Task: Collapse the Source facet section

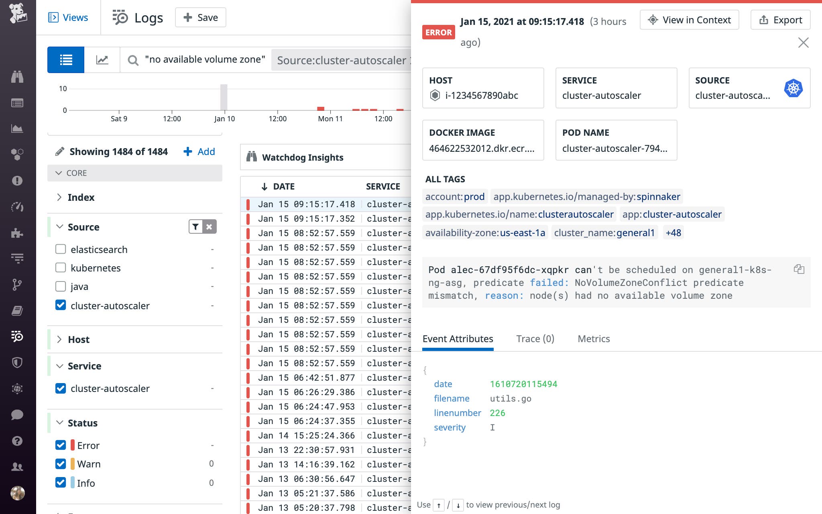Action: coord(59,226)
